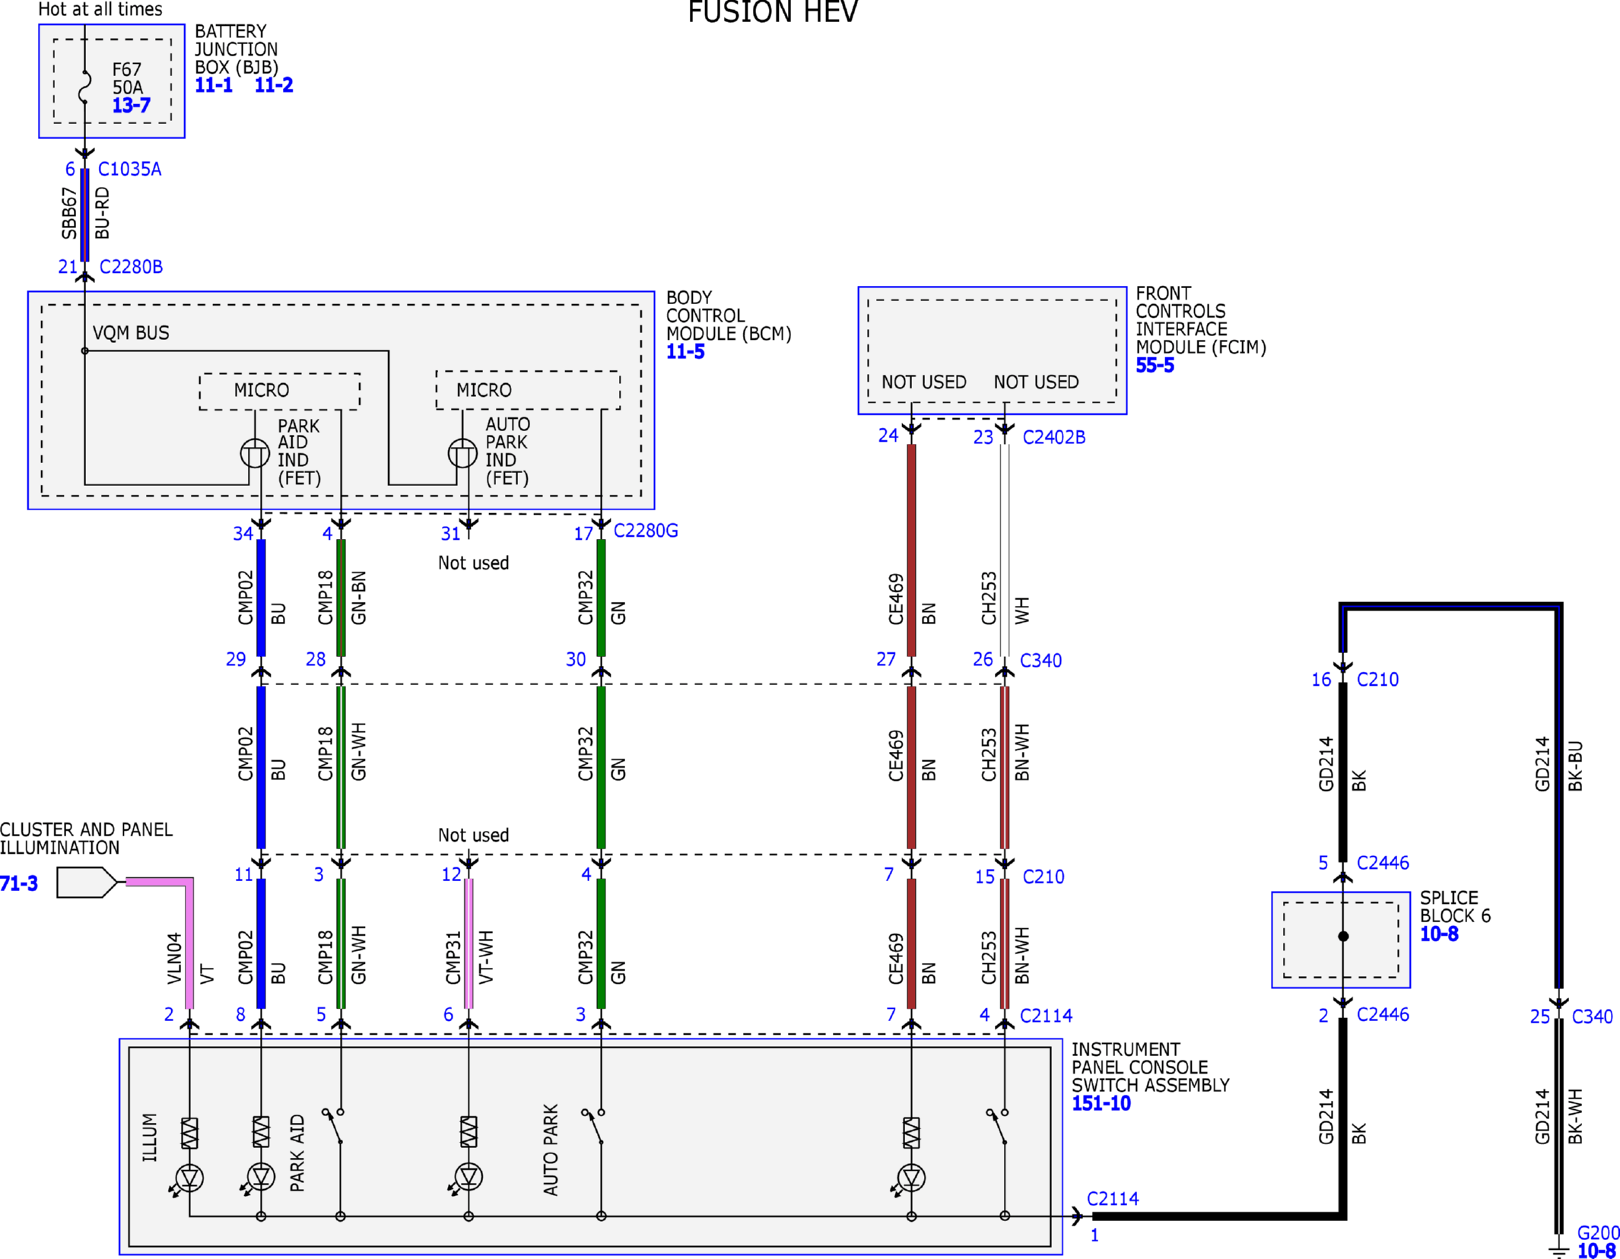
Task: Click the Park Aid switch symbol
Action: click(334, 1126)
